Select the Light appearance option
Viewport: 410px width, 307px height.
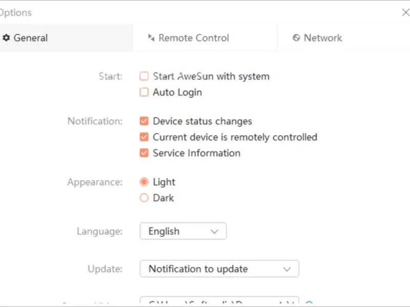click(x=144, y=182)
